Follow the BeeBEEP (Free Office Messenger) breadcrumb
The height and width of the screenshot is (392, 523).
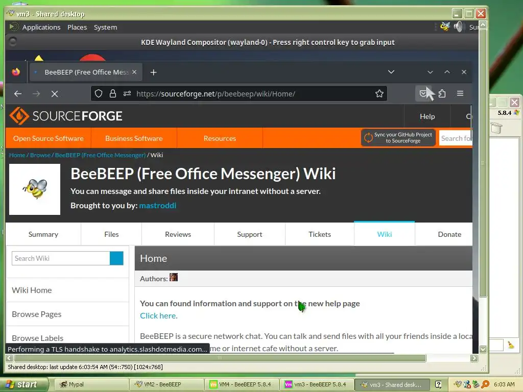(x=101, y=155)
